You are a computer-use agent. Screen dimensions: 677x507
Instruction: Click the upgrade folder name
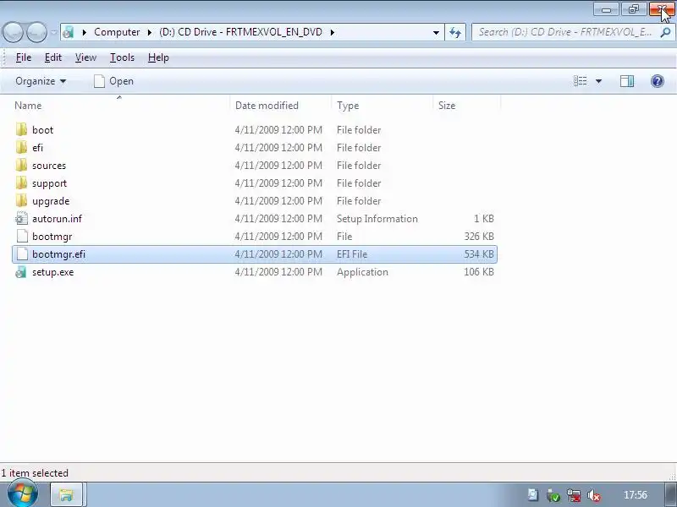[x=51, y=201]
